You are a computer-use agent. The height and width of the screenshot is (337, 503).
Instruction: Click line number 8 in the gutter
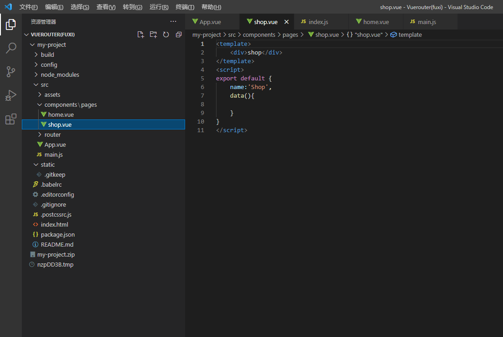coord(202,104)
